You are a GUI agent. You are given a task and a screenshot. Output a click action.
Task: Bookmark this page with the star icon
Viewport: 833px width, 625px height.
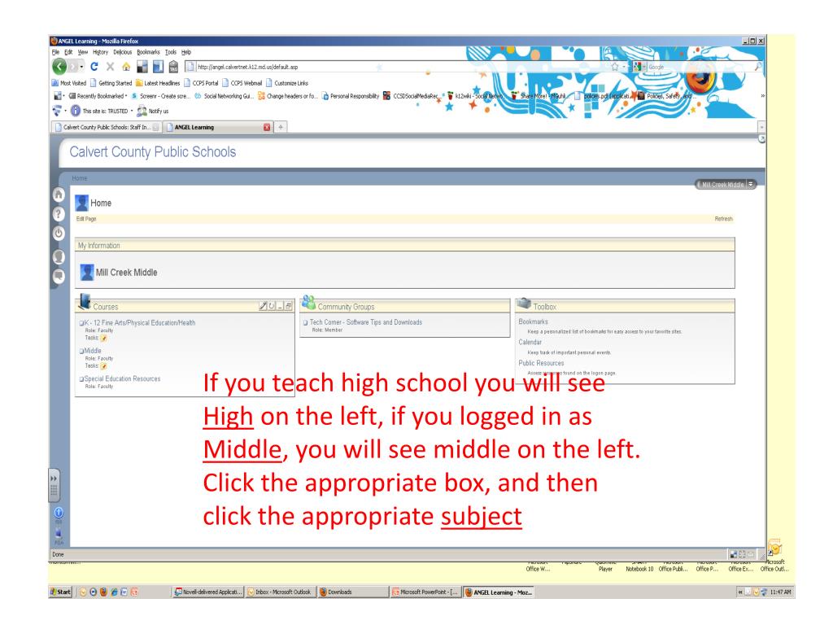615,67
